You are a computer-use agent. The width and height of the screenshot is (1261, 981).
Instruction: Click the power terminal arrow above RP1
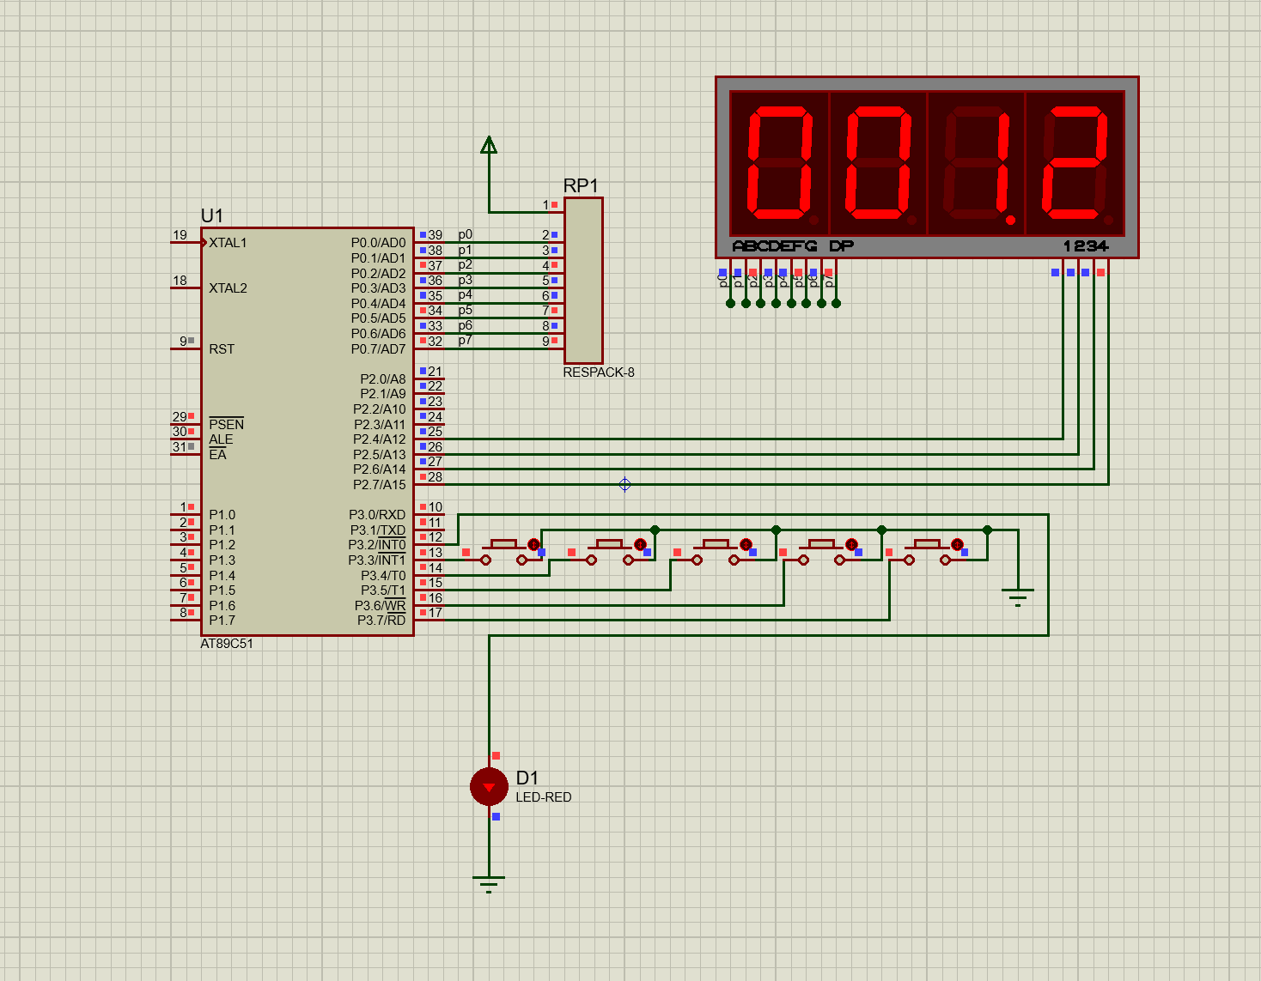pyautogui.click(x=489, y=145)
